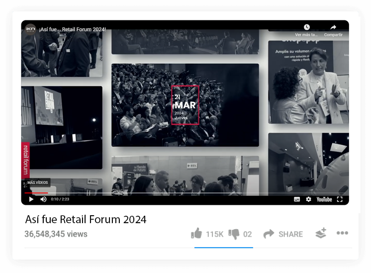Like the video with the thumbs up icon
The image size is (371, 273).
pyautogui.click(x=197, y=234)
